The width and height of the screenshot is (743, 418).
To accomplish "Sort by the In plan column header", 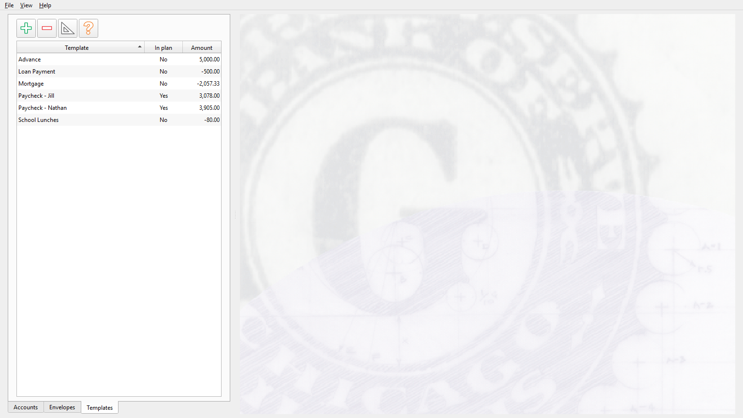I will click(163, 47).
